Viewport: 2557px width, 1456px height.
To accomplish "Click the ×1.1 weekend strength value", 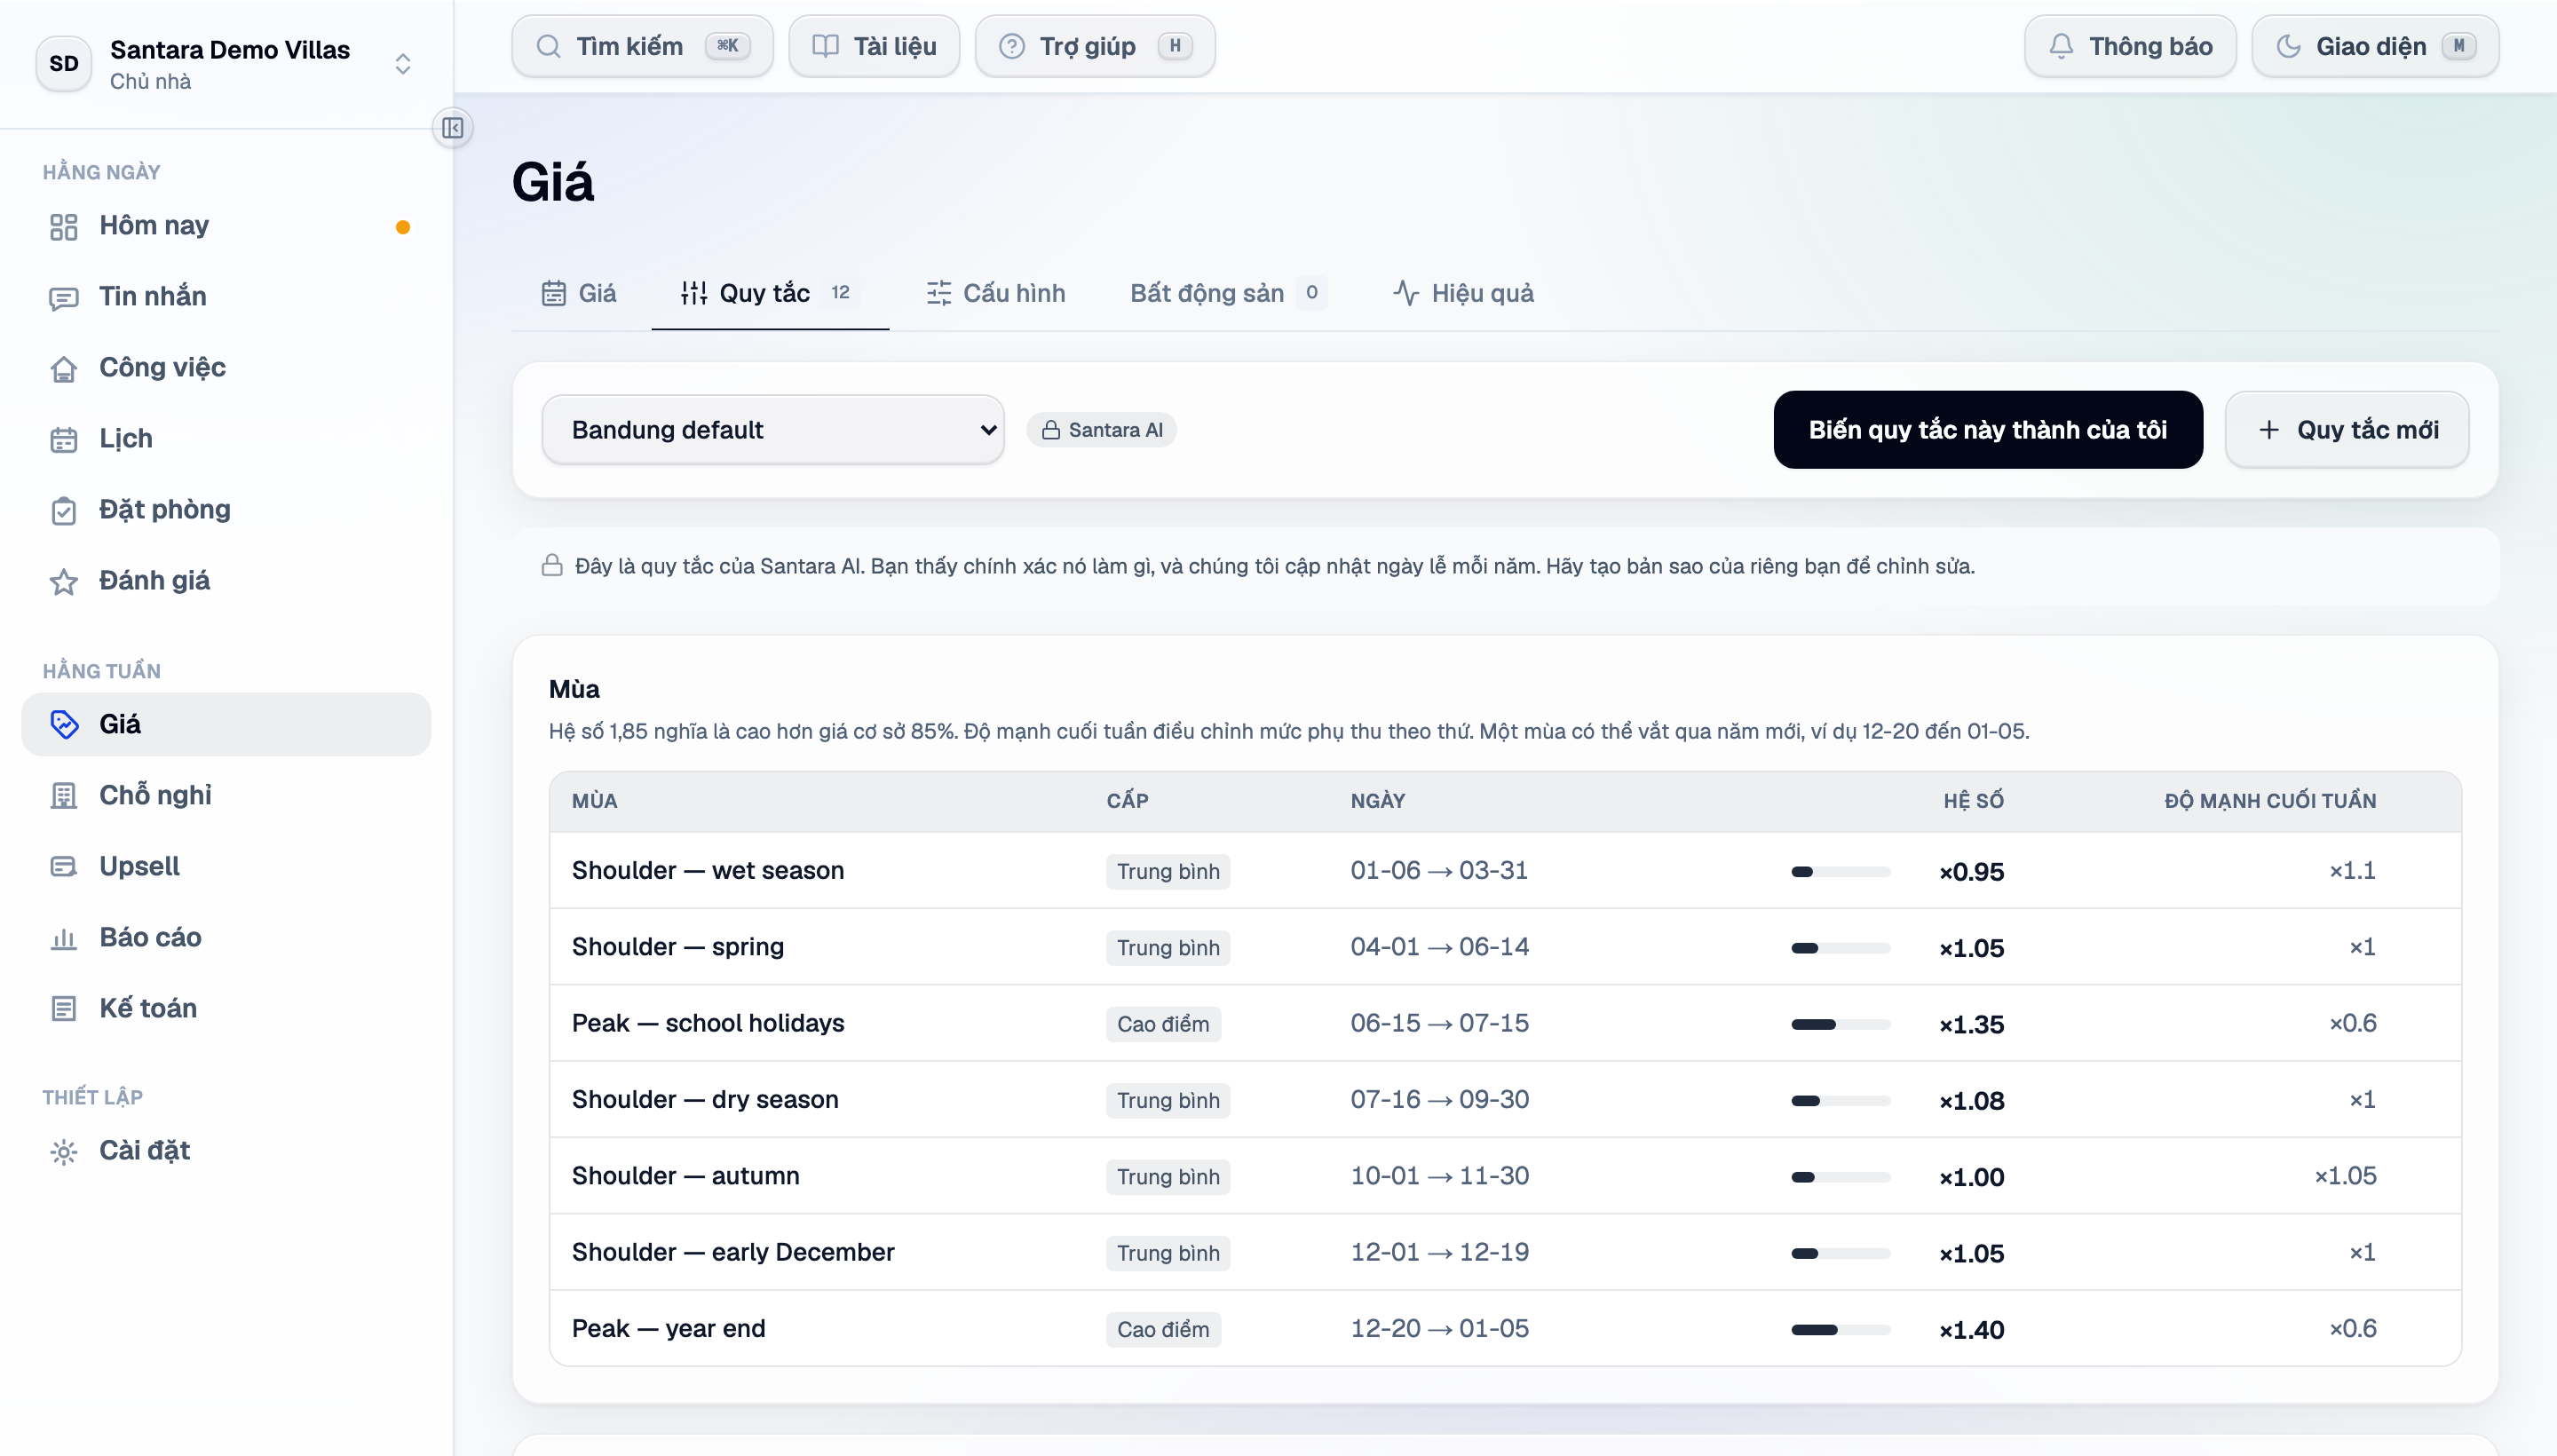I will pos(2352,871).
